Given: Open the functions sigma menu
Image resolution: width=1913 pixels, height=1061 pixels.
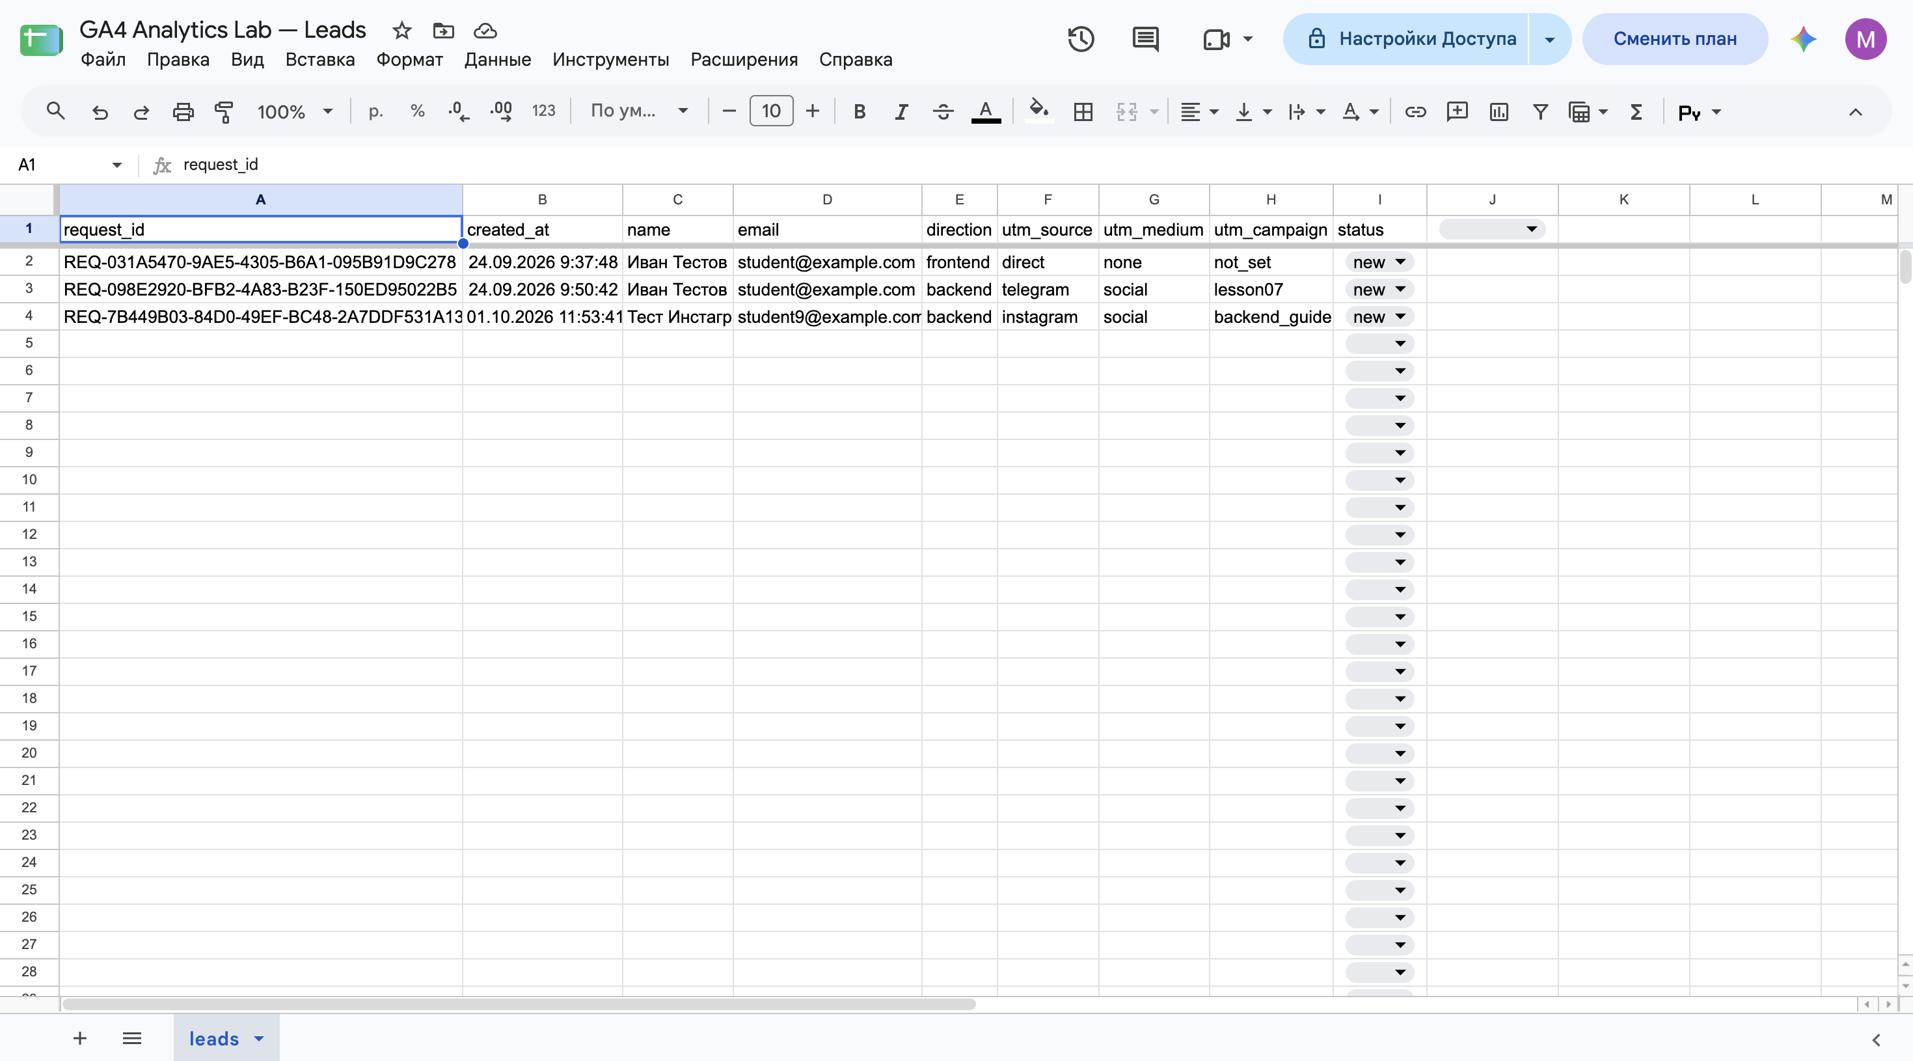Looking at the screenshot, I should (x=1636, y=112).
